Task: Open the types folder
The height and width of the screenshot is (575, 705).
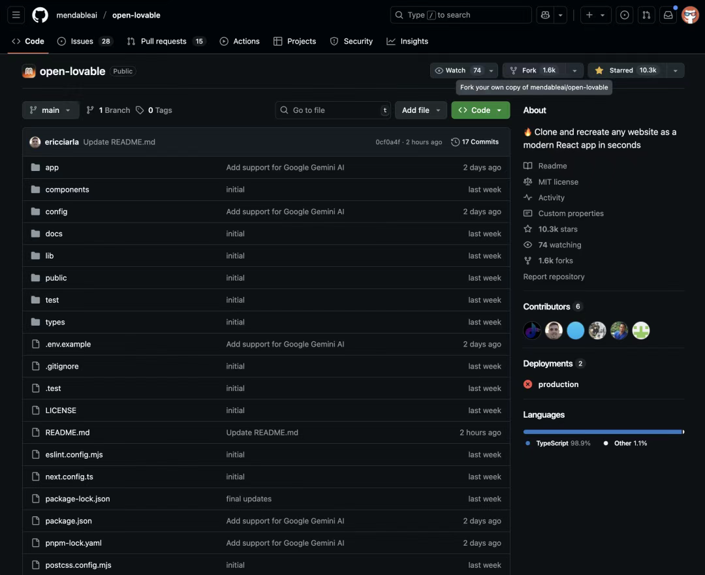Action: coord(55,322)
